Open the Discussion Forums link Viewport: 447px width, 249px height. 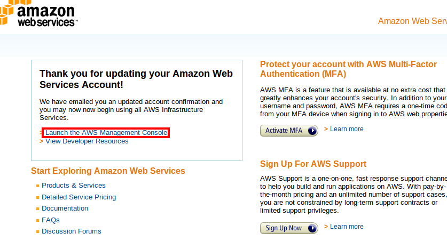tap(71, 231)
